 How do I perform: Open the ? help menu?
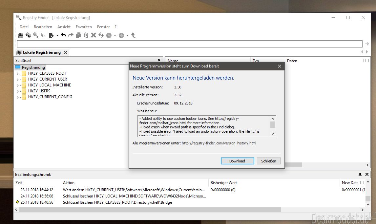coord(115,27)
